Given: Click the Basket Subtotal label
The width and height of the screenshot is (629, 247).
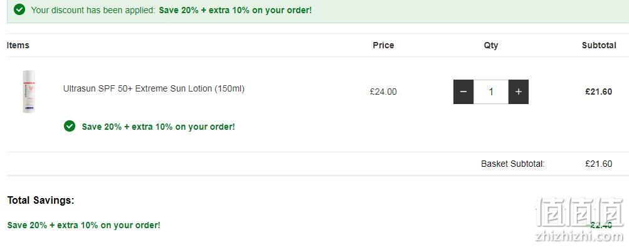Looking at the screenshot, I should click(513, 164).
